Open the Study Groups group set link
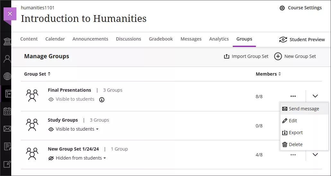This screenshot has width=331, height=176. tap(63, 120)
